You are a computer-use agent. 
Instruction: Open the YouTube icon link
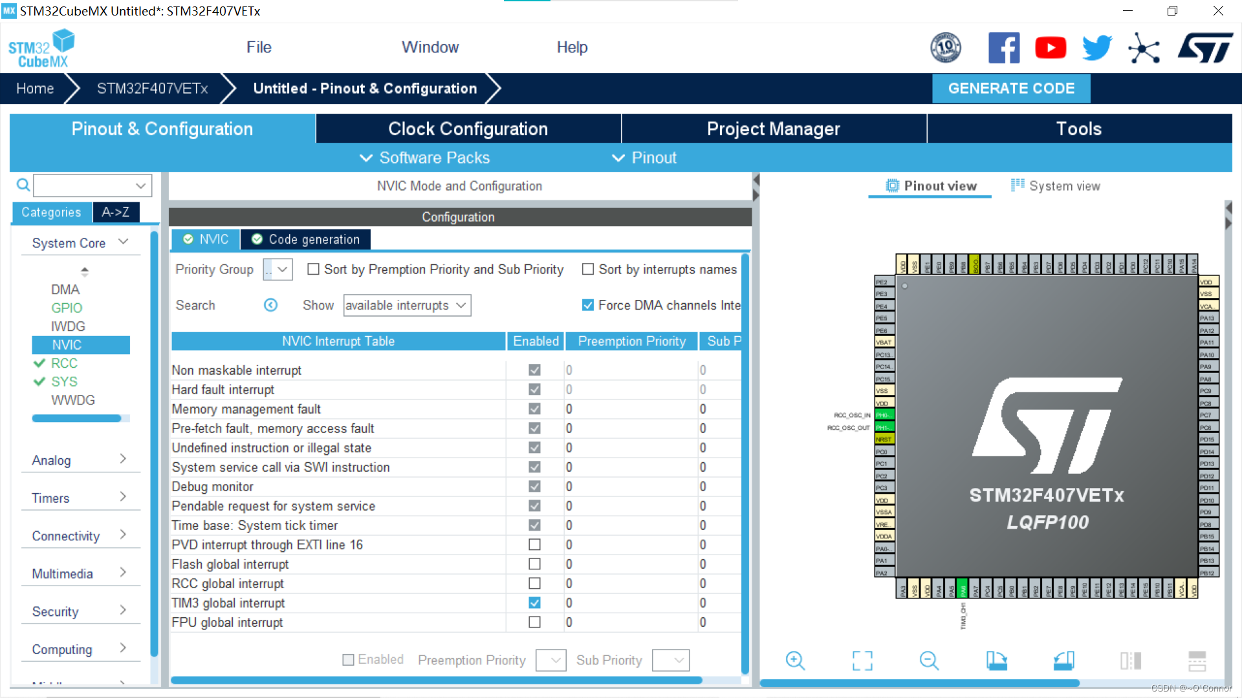coord(1051,48)
